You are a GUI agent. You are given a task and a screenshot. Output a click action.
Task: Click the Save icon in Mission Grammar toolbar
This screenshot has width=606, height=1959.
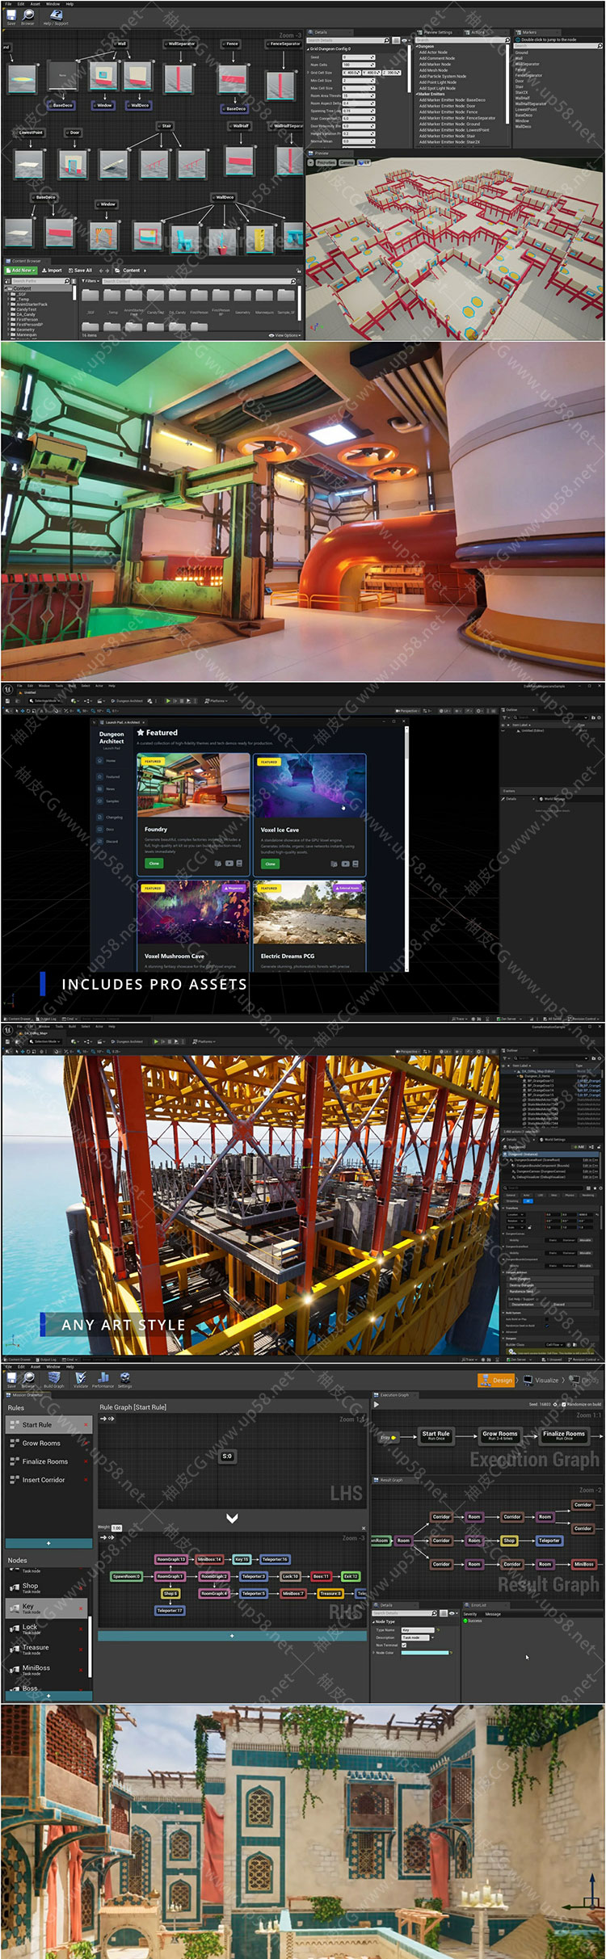(x=11, y=1380)
